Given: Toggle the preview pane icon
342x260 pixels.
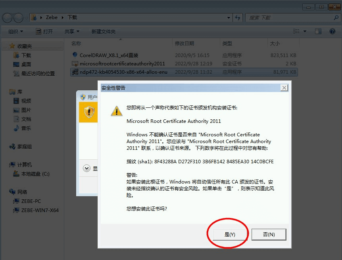Looking at the screenshot, I should (x=318, y=31).
